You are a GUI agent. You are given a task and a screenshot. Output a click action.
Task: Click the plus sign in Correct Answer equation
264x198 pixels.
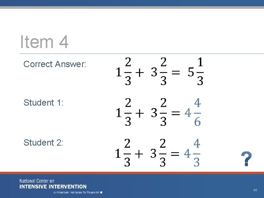click(x=140, y=73)
